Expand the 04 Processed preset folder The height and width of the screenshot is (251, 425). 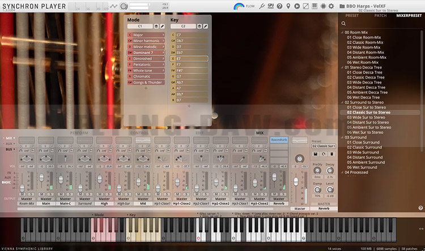pyautogui.click(x=342, y=172)
